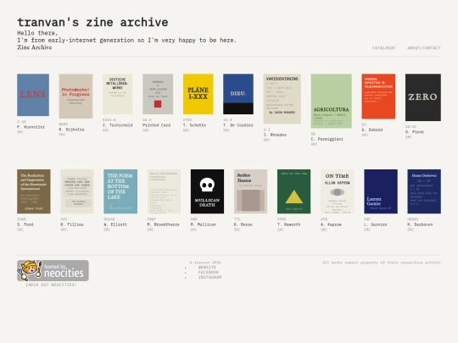Click the Zine Archive heading link

35,47
